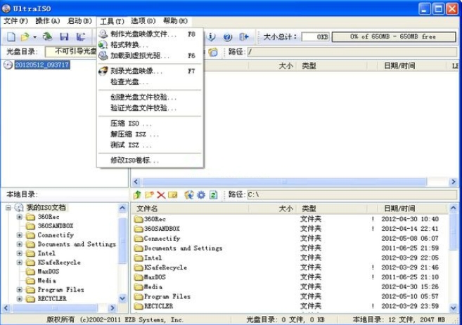The height and width of the screenshot is (325, 462).
Task: Open the 启动(B) menu
Action: coord(79,21)
